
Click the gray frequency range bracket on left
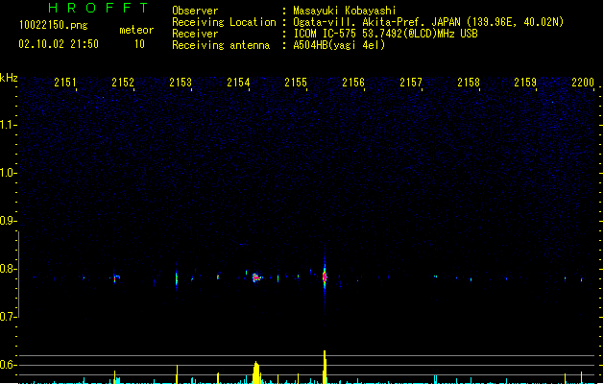18,275
